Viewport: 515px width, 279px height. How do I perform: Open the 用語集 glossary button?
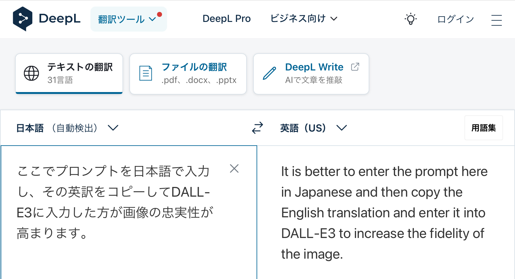[484, 128]
